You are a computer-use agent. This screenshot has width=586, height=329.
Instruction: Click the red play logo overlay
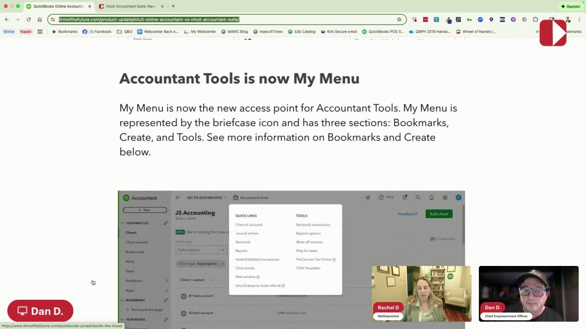553,32
